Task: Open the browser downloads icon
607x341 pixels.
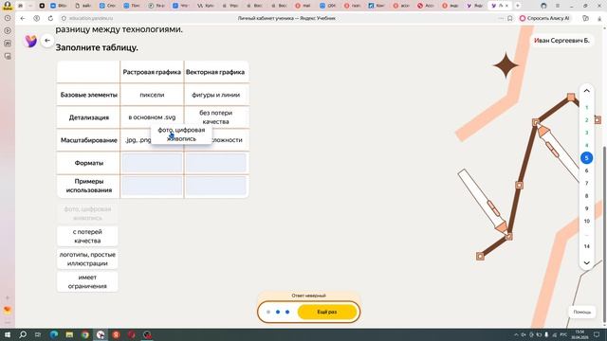Action: [x=599, y=18]
